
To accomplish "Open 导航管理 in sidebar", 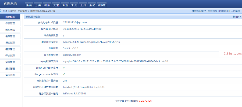I will coord(10,23).
